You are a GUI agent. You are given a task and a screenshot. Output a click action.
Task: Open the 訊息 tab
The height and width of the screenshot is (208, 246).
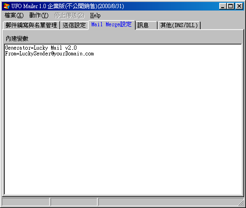click(x=146, y=25)
